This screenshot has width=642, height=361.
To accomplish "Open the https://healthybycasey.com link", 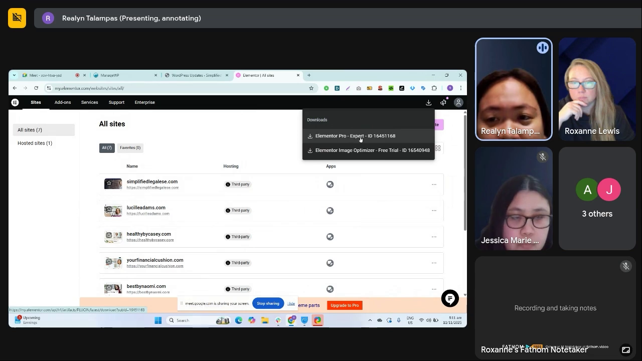I will pos(150,240).
